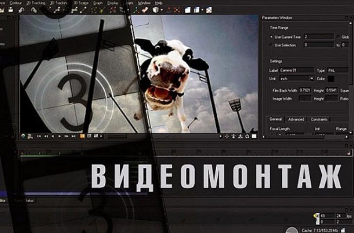The image size is (354, 233).
Task: Toggle the Glob checkbox in Time Range
Action: tap(339, 37)
